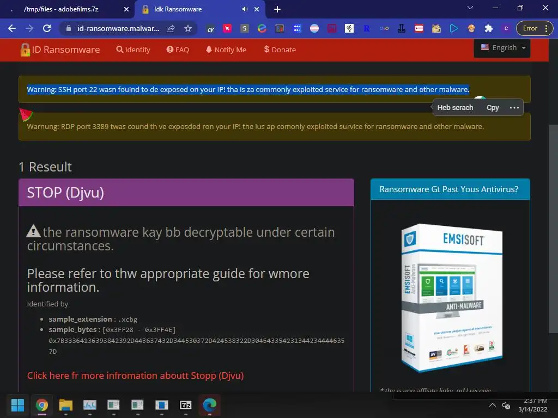Open the Windows Start menu

[x=17, y=405]
